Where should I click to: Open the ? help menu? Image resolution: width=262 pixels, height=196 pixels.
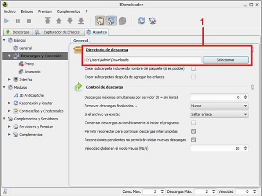point(86,11)
